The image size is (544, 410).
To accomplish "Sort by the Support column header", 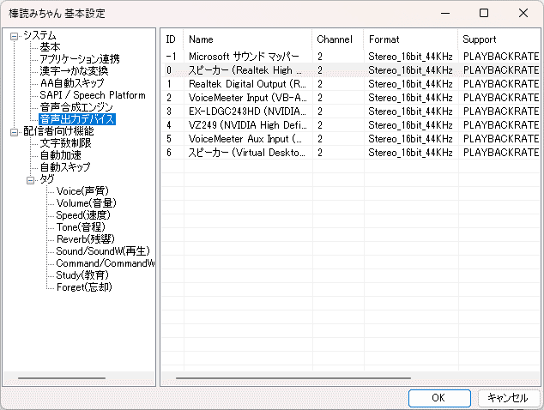I will point(499,39).
